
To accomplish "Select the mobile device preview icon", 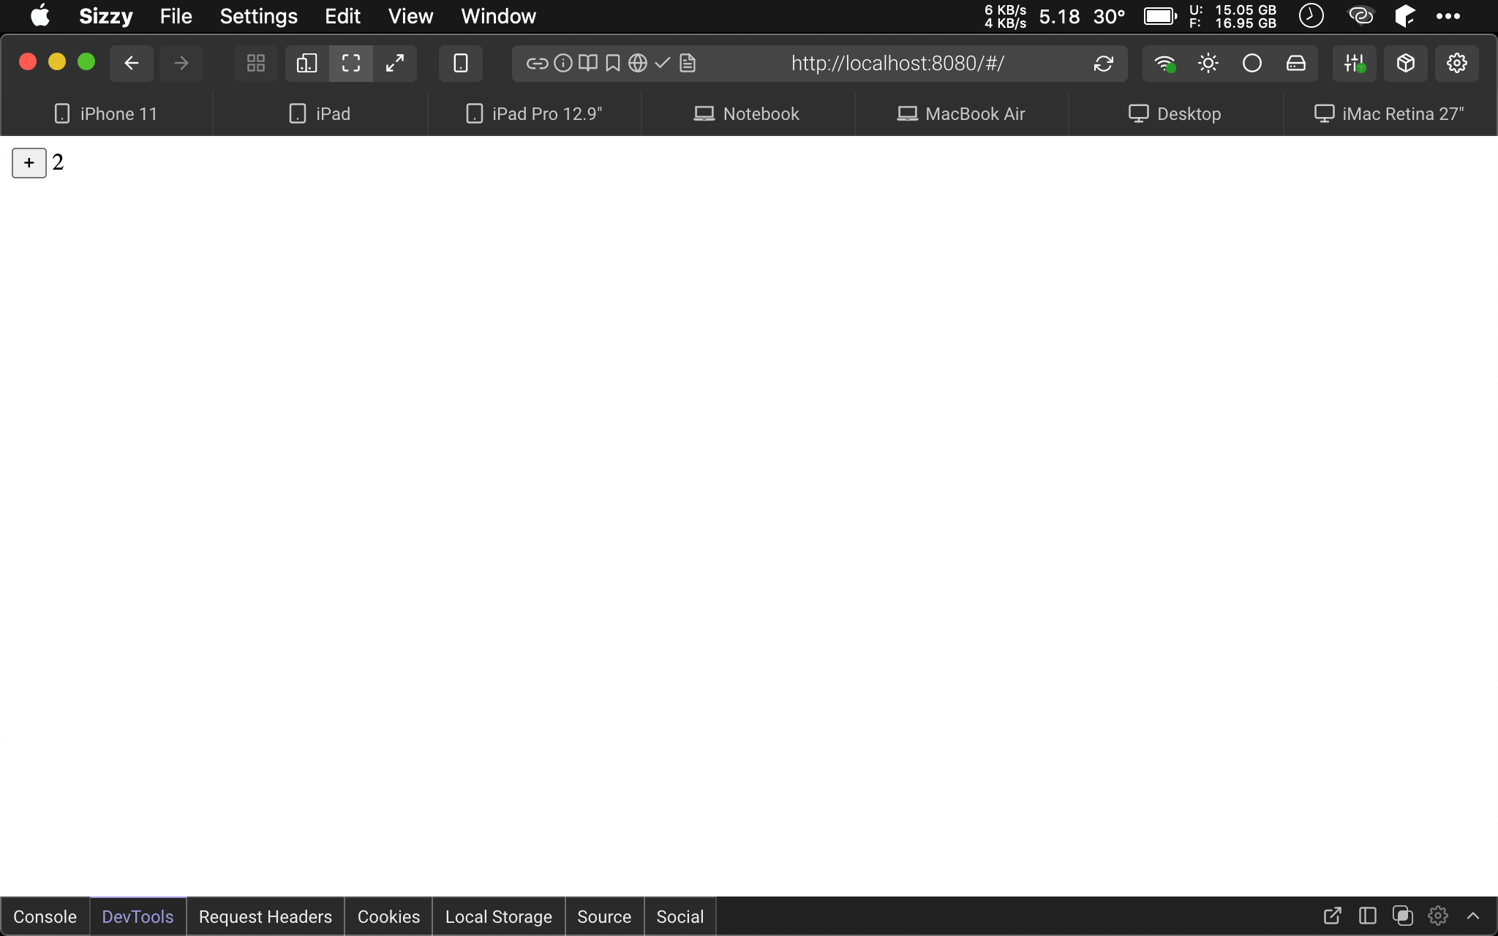I will [459, 63].
